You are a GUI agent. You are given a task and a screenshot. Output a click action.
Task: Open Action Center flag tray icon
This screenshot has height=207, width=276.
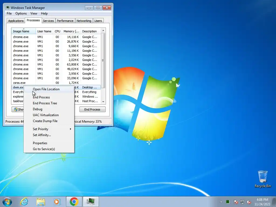coord(236,202)
